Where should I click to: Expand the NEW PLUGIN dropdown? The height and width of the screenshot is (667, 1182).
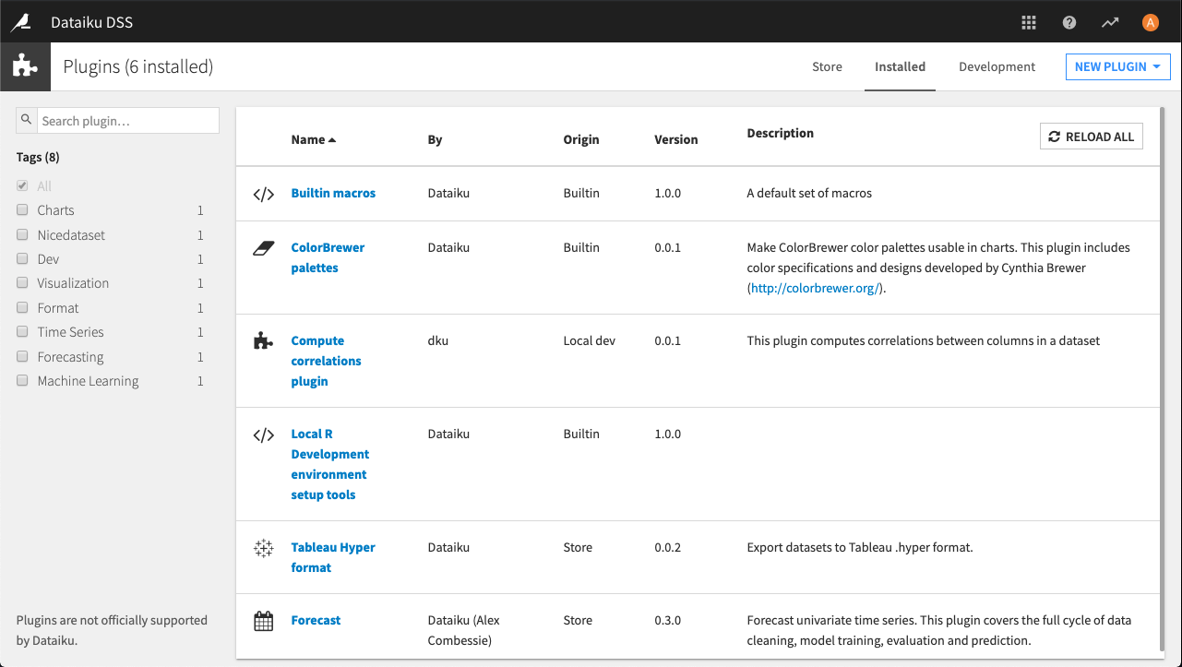click(x=1117, y=66)
